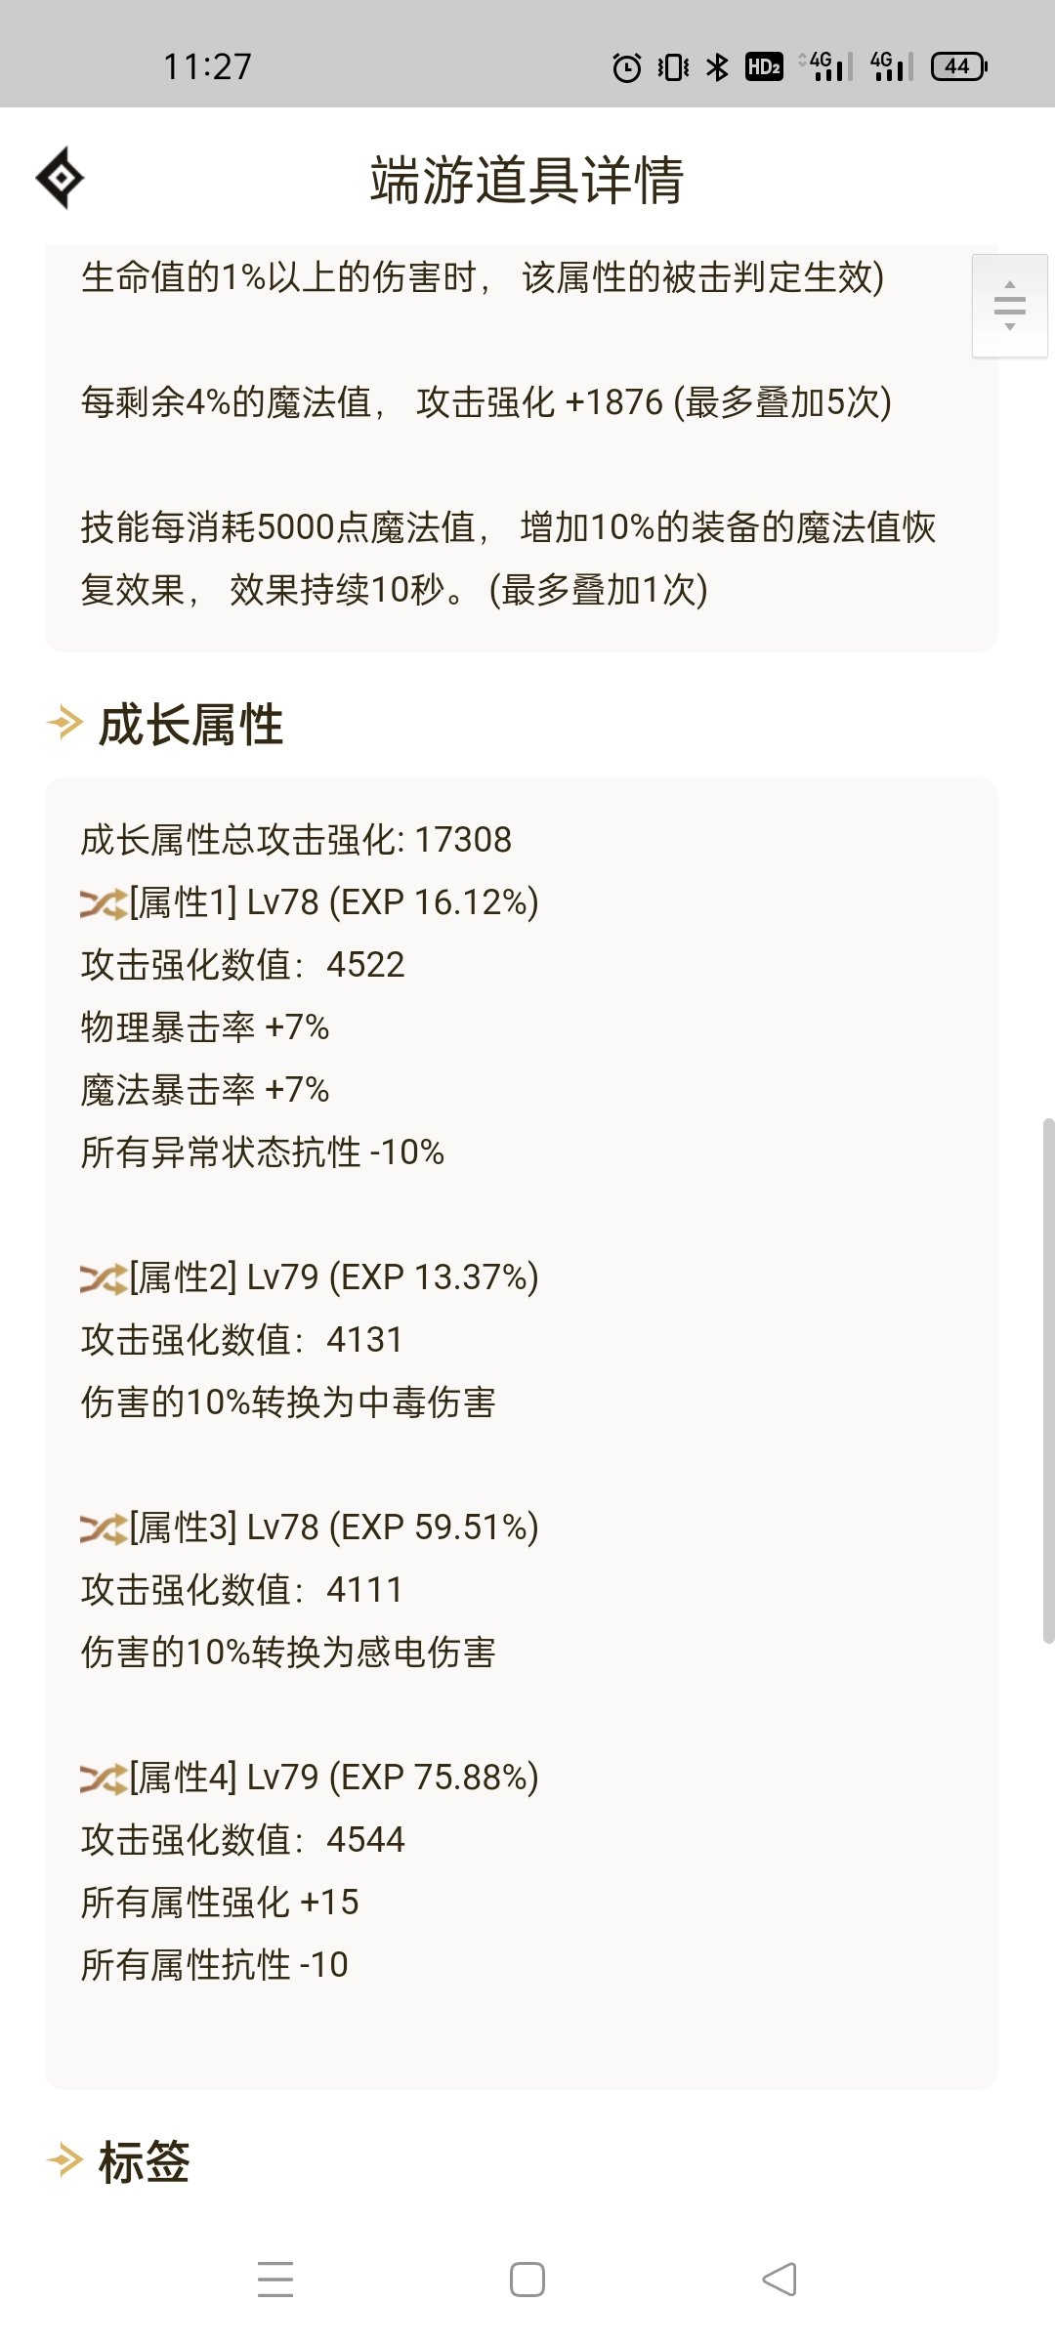
Task: Click the shuffle icon beside 属性1
Action: coord(104,903)
